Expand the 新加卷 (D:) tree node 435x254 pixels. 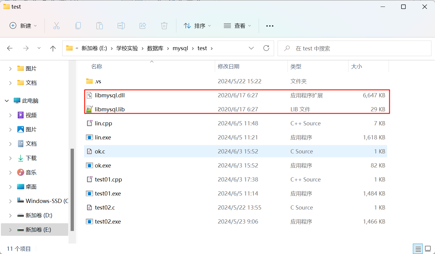tap(10, 215)
